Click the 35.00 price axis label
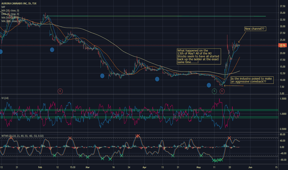The width and height of the screenshot is (288, 170). tap(282, 13)
